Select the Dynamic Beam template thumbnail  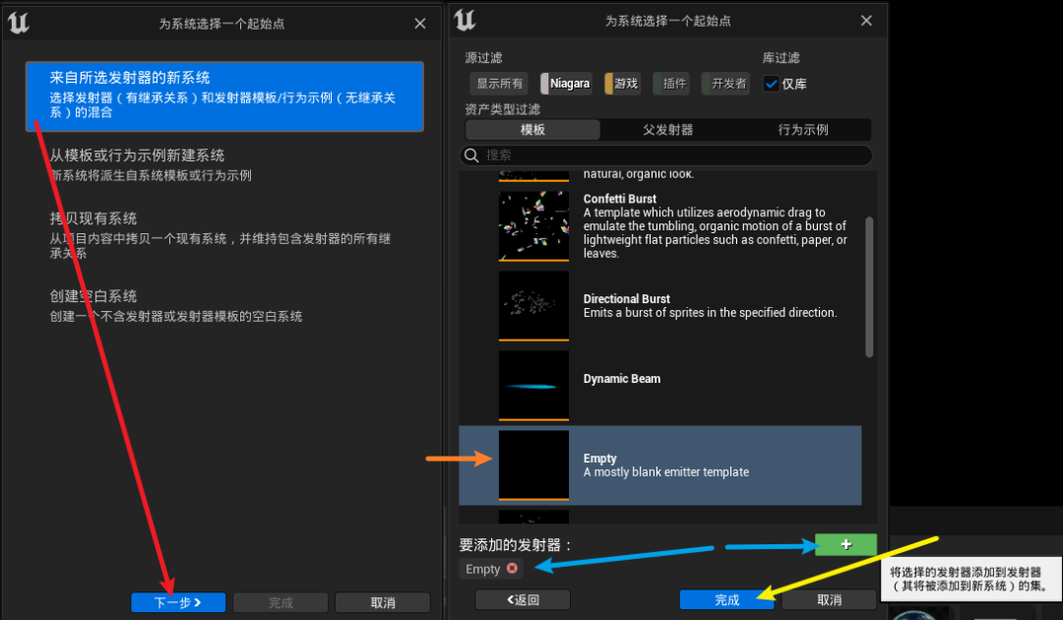click(532, 386)
